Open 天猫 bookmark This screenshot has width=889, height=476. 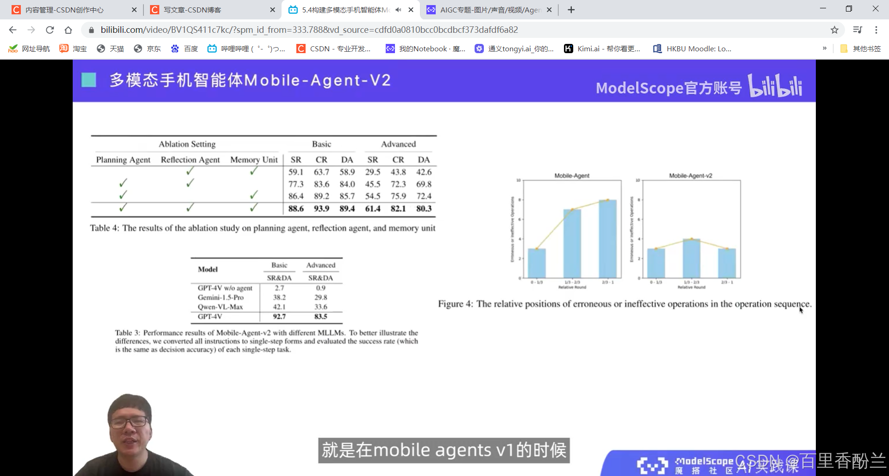click(x=110, y=49)
